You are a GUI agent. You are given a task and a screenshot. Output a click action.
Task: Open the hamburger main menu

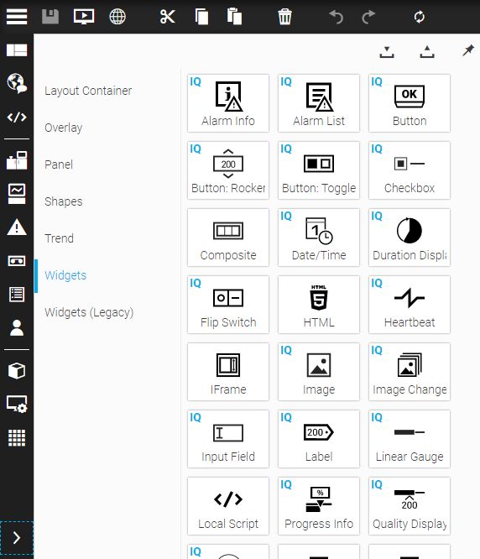point(17,17)
